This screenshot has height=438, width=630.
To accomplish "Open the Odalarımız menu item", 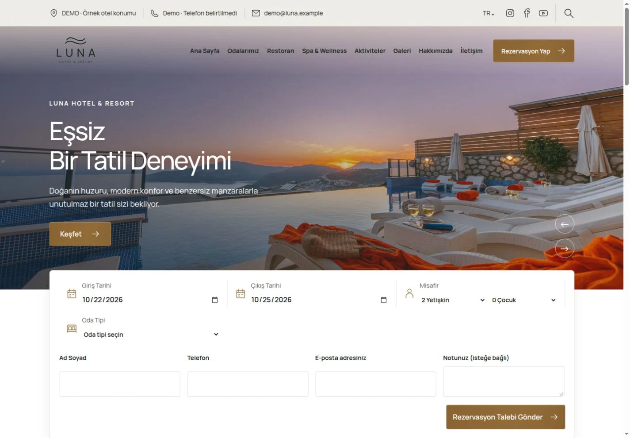I will [x=243, y=51].
